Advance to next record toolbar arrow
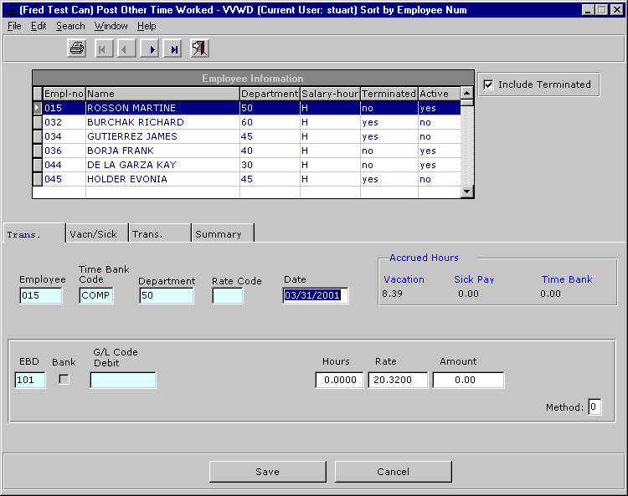Image resolution: width=628 pixels, height=496 pixels. [151, 49]
